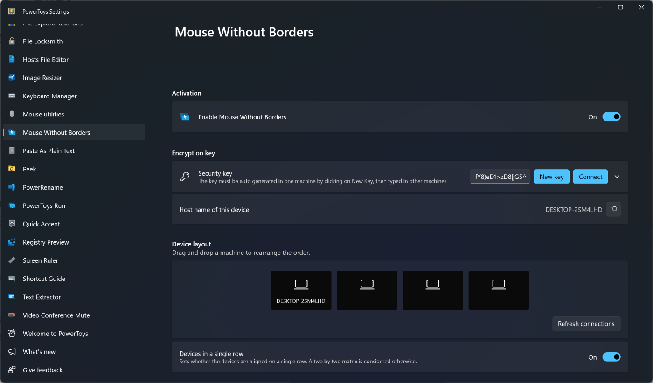Navigate to PowerRename settings

tap(74, 187)
